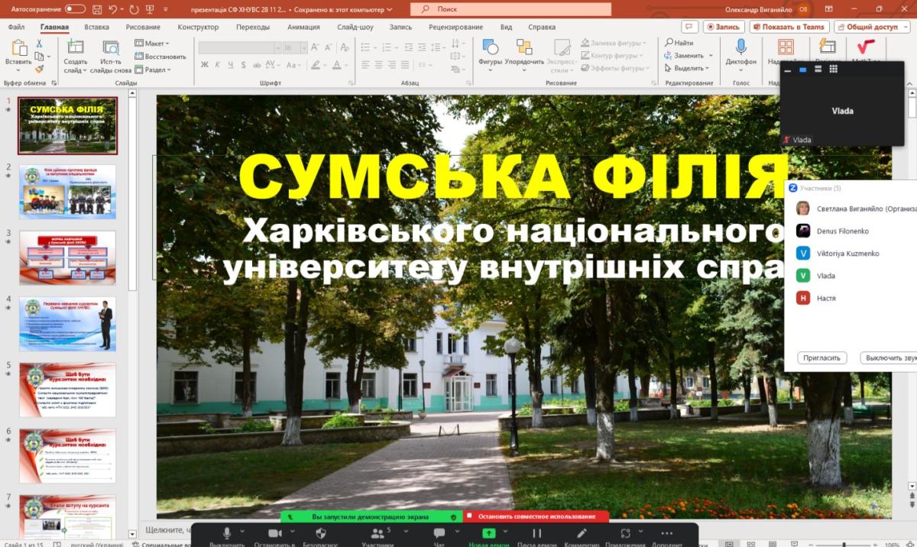
Task: Toggle the AutoSave switch (Автосохранение)
Action: [x=75, y=8]
